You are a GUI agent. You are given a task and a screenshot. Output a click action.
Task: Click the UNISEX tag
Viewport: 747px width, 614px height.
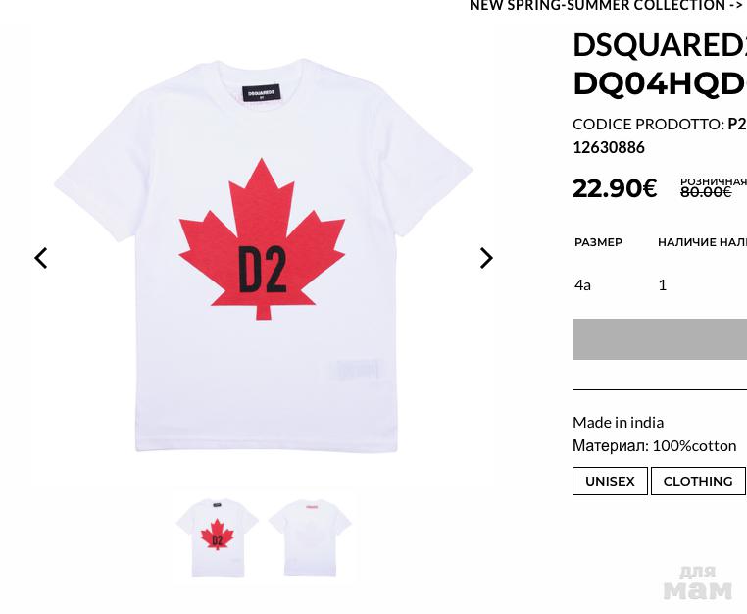[610, 481]
